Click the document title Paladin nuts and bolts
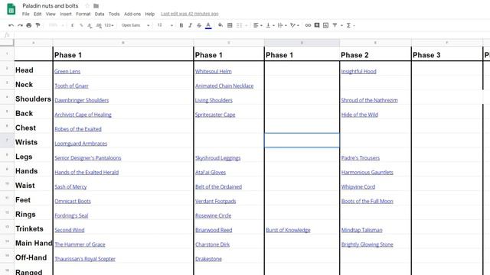The width and height of the screenshot is (490, 275). tap(51, 6)
